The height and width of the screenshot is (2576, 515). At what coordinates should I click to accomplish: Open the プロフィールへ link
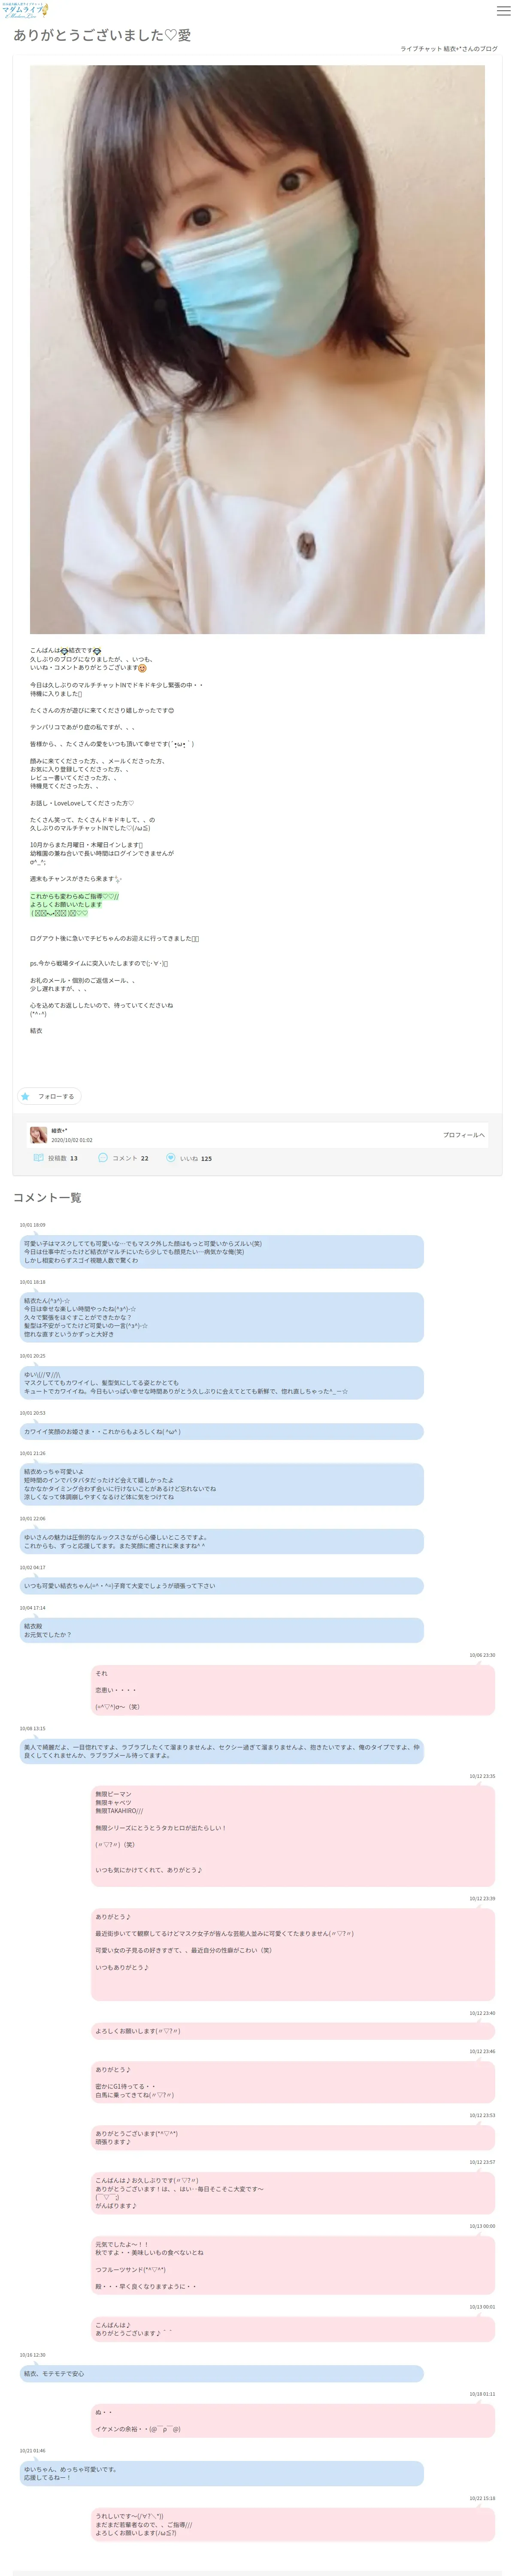464,1135
